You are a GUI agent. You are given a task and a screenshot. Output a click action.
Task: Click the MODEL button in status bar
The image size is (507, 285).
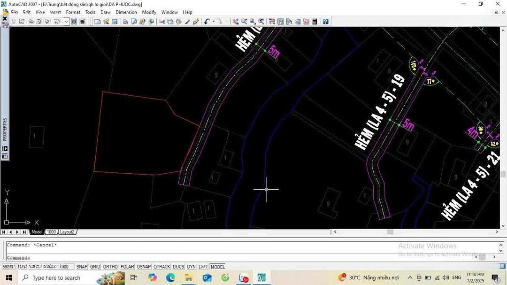click(217, 267)
